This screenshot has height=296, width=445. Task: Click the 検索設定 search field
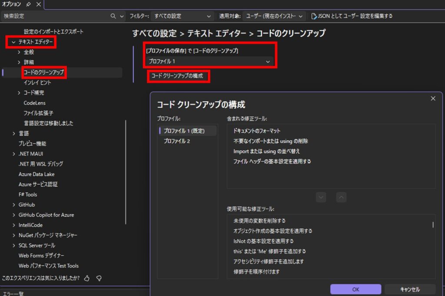(x=54, y=16)
